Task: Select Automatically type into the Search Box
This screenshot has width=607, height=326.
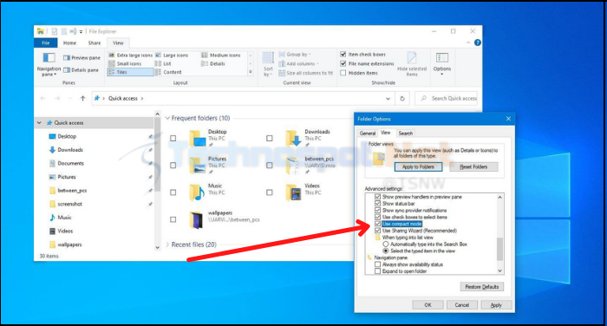Action: (x=386, y=244)
